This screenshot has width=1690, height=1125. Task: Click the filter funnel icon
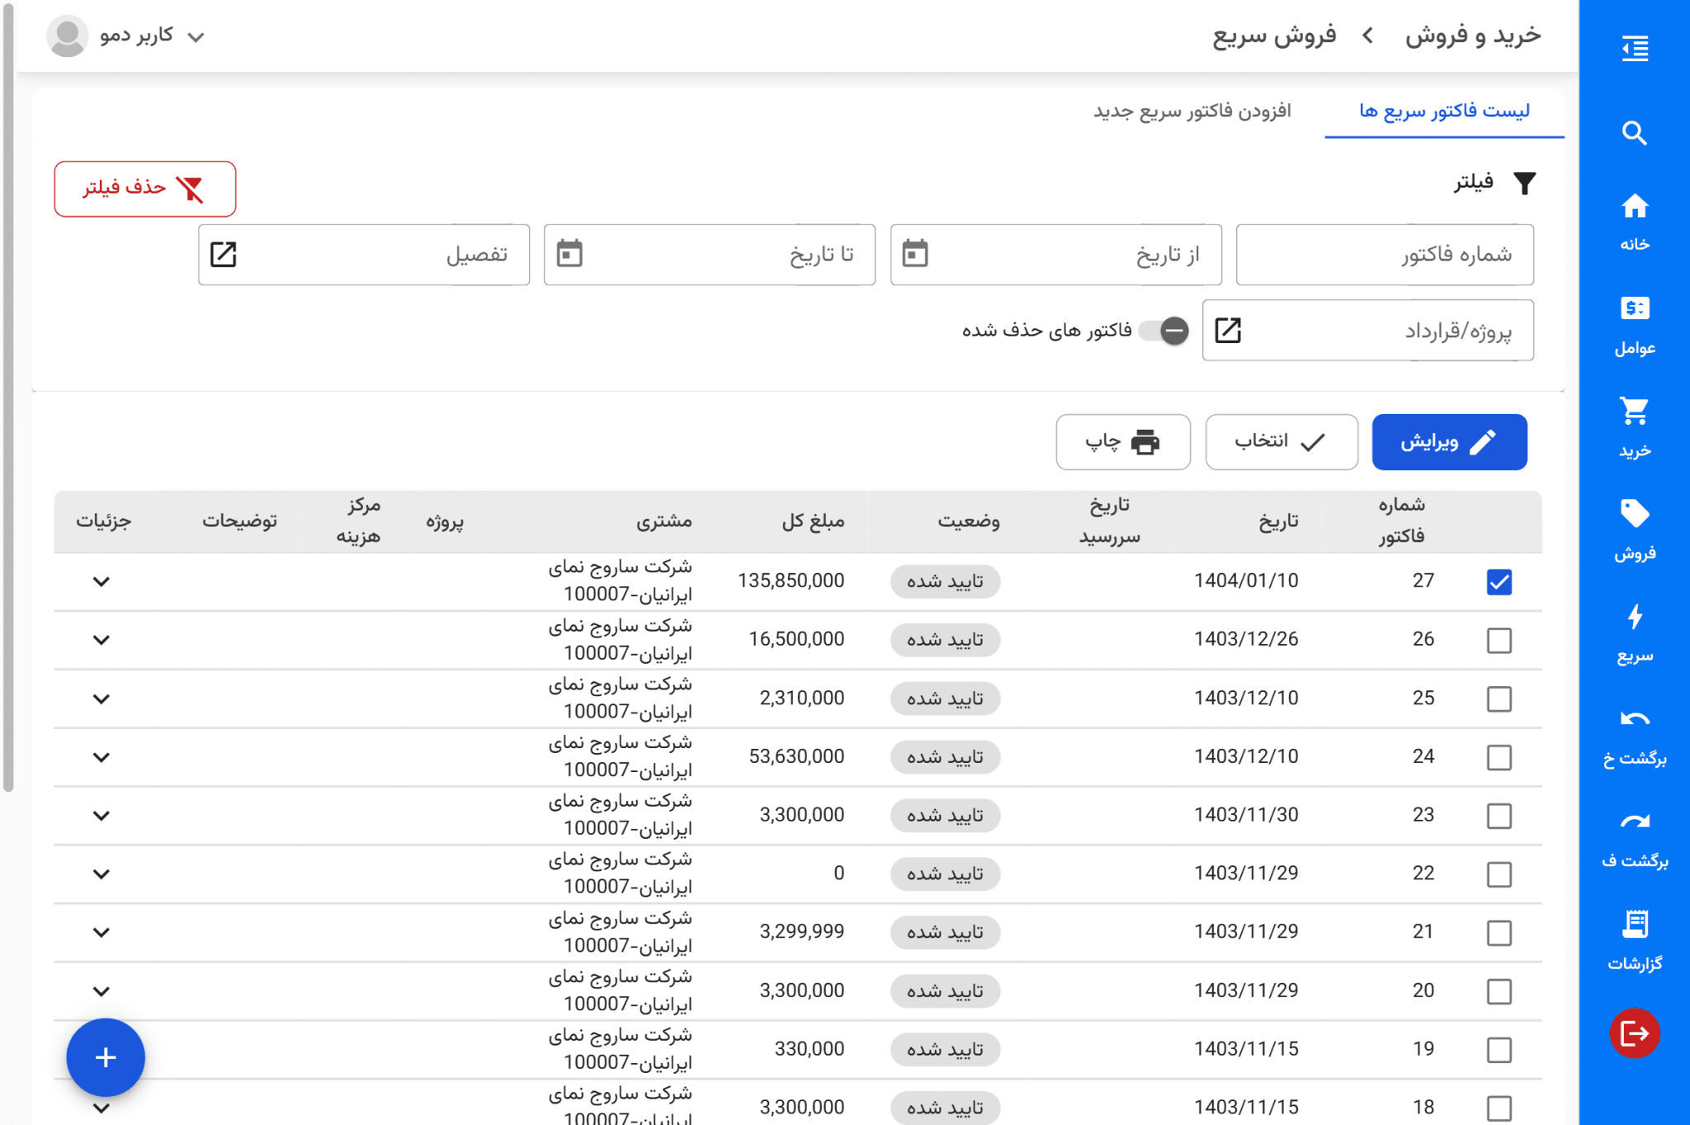point(1525,183)
